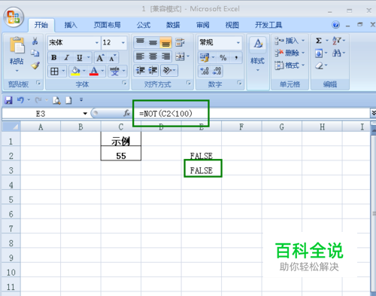
Task: Click the Select All corner button
Action: pyautogui.click(x=11, y=127)
